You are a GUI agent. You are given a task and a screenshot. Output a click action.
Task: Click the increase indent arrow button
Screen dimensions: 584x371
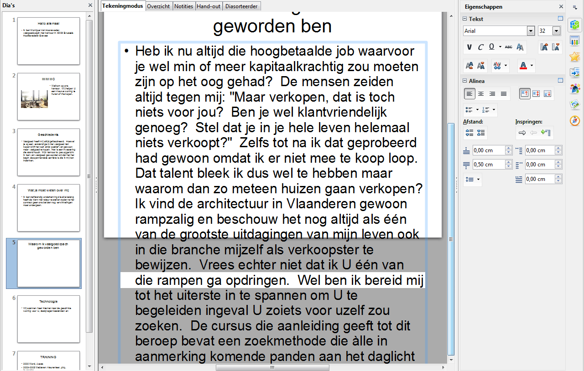[x=521, y=133]
